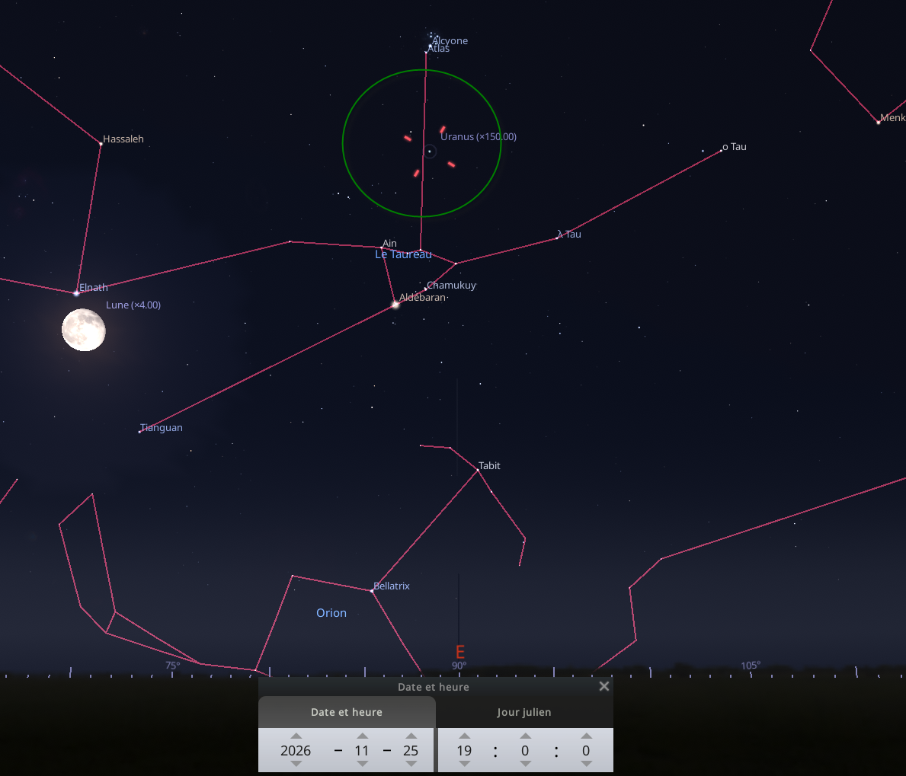Screen dimensions: 906x776
Task: Select the star Ain
Action: tap(382, 247)
